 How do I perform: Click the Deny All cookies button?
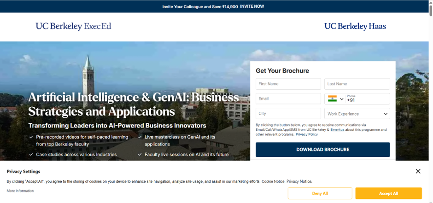click(x=320, y=193)
